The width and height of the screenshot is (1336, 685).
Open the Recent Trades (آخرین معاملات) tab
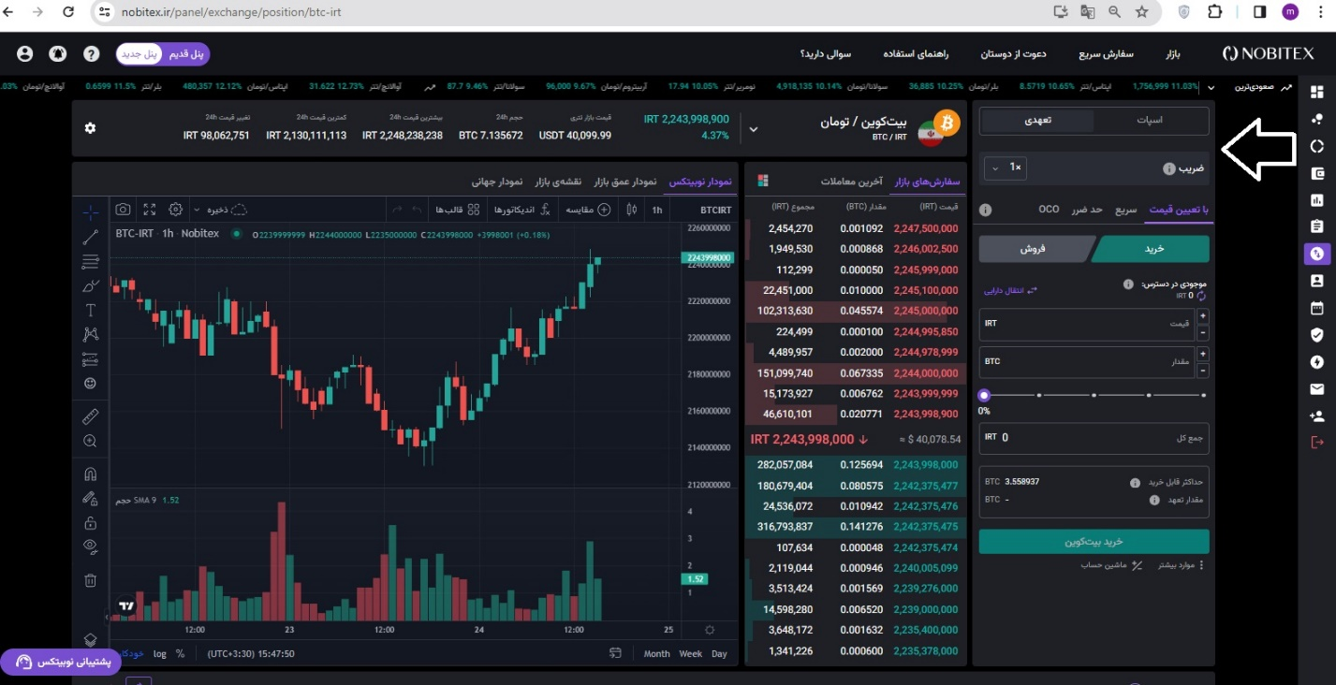coord(852,181)
